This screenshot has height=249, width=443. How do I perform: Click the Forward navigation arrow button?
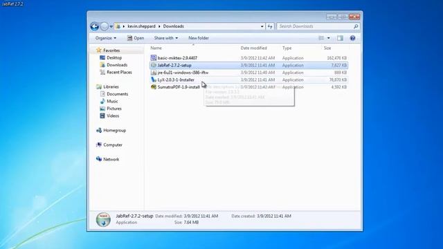tap(105, 26)
